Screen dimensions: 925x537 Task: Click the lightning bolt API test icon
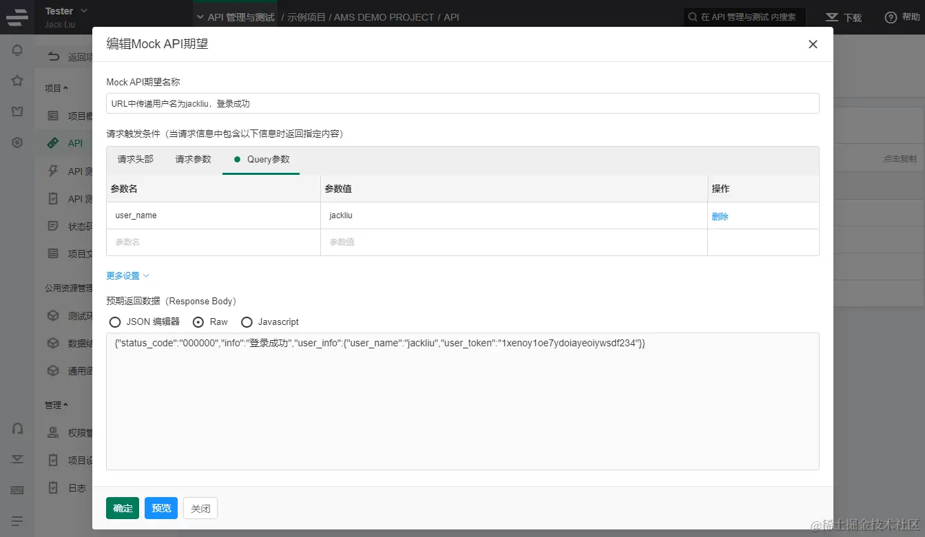pyautogui.click(x=52, y=171)
